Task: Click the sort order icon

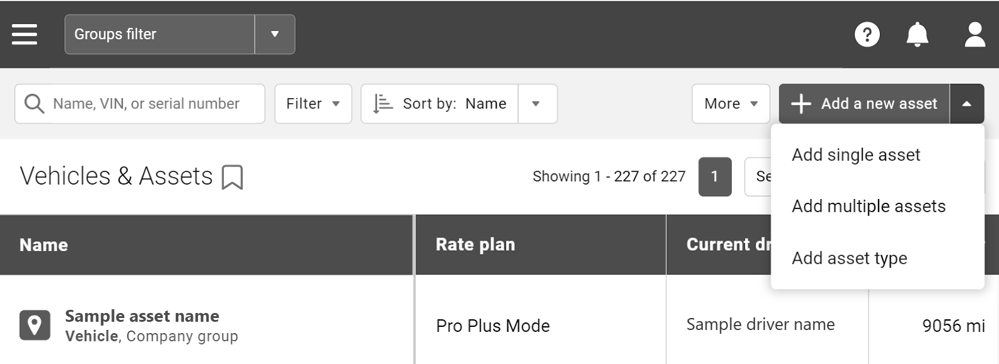Action: click(x=383, y=103)
